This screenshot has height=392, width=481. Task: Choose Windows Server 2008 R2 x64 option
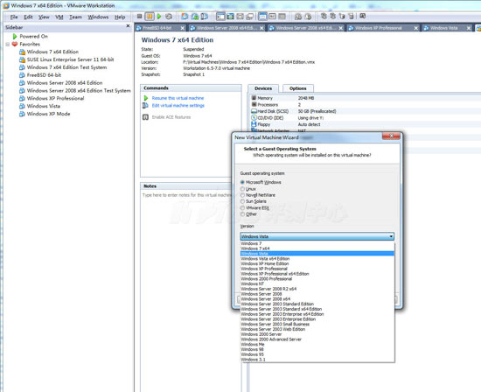[317, 289]
